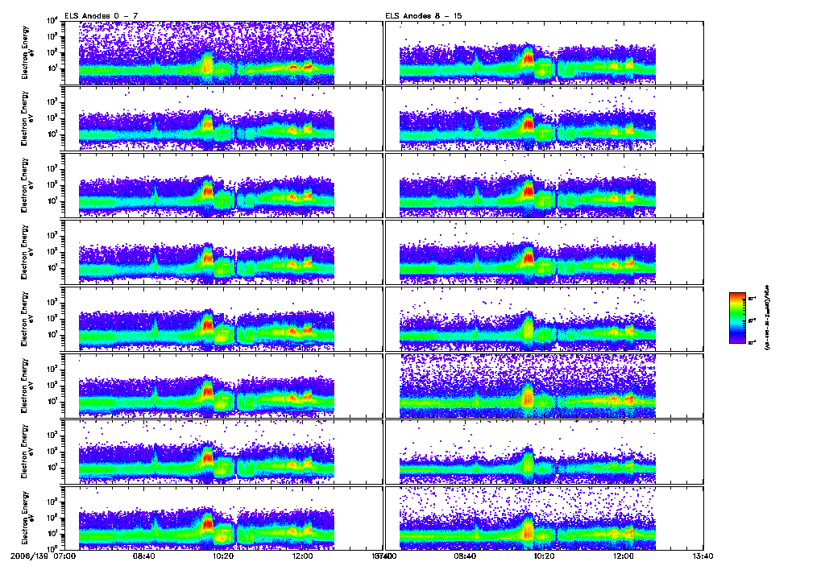Click the "13:40" end time label
The height and width of the screenshot is (570, 825).
[x=703, y=556]
